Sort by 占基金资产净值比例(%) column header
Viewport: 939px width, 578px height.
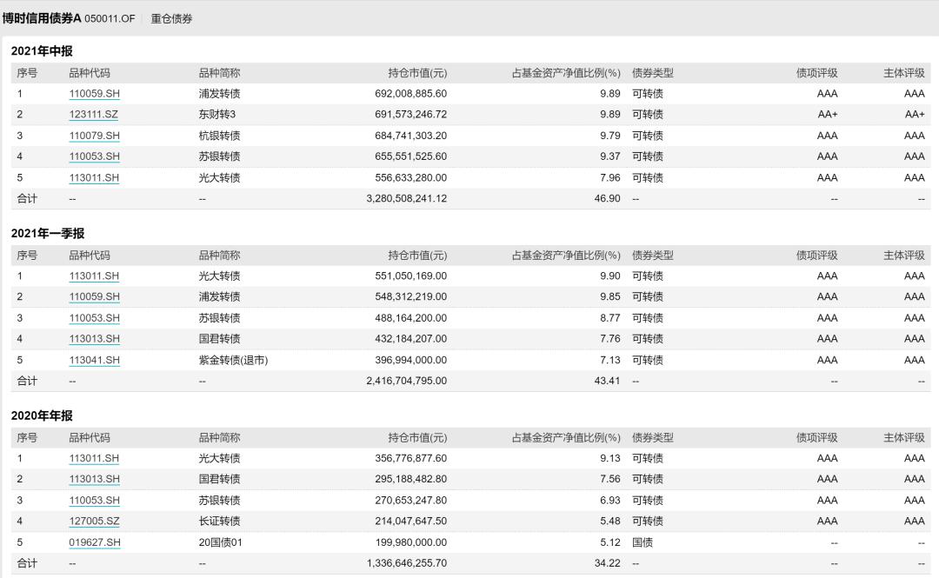pyautogui.click(x=564, y=73)
